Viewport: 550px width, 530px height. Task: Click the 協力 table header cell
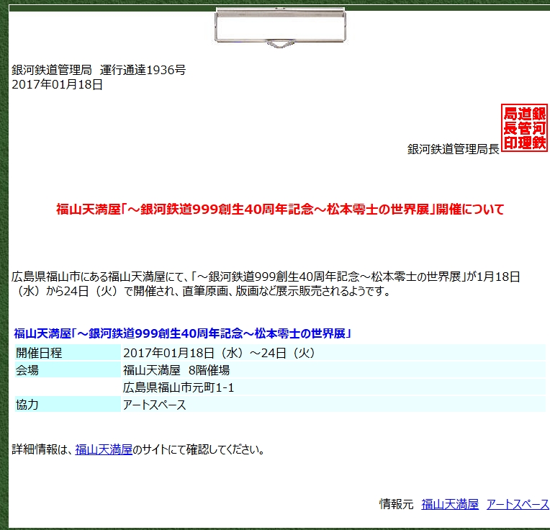68,405
